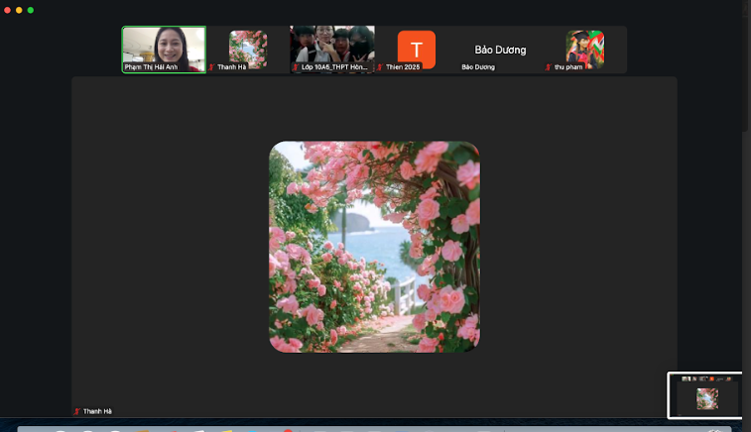Click the Thanh Hà name label in the main view
Screen dimensions: 751x432
(x=97, y=411)
